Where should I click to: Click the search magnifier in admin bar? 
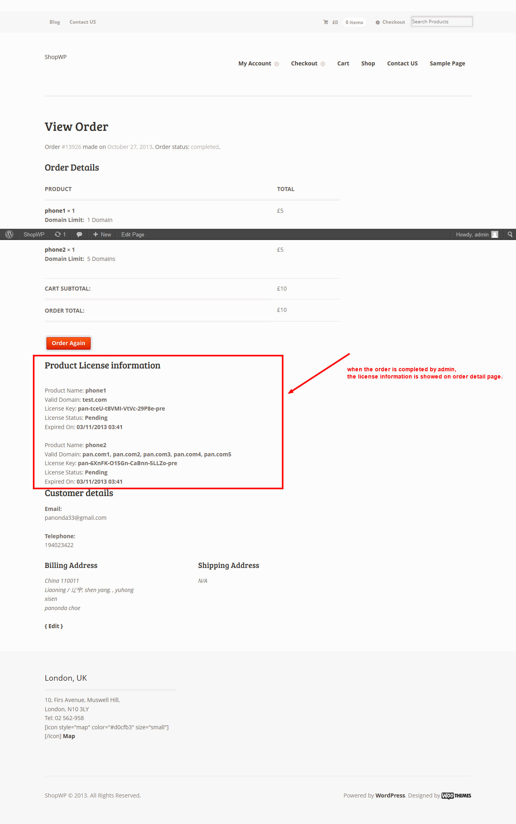[x=510, y=234]
